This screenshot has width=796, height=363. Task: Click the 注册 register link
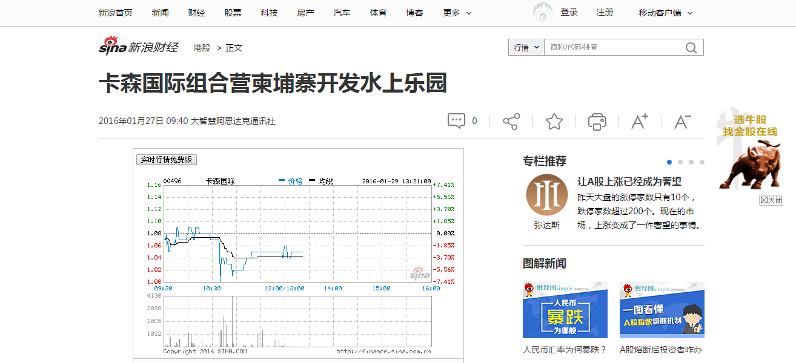click(x=605, y=12)
